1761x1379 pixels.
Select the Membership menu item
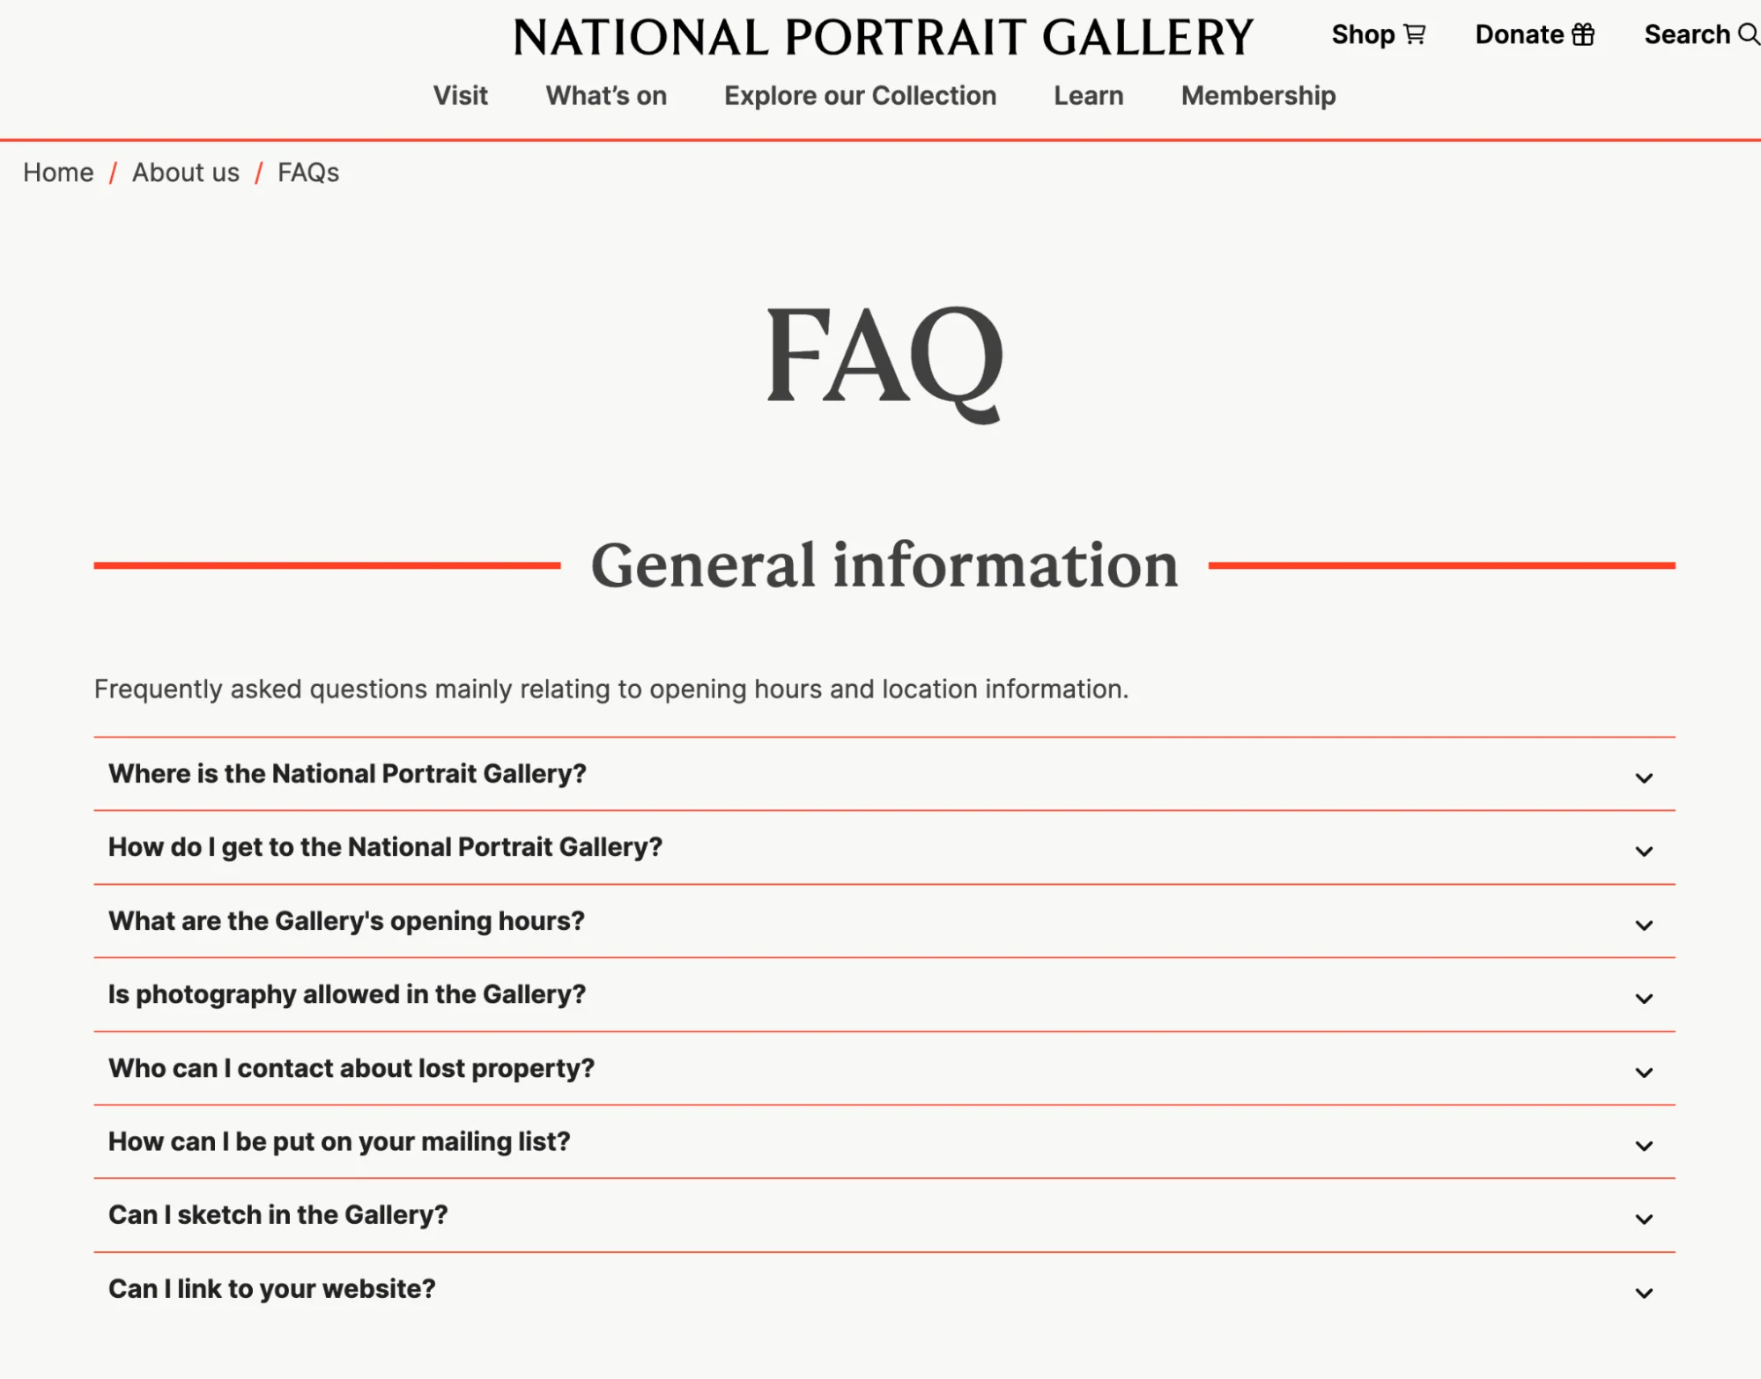click(1258, 96)
